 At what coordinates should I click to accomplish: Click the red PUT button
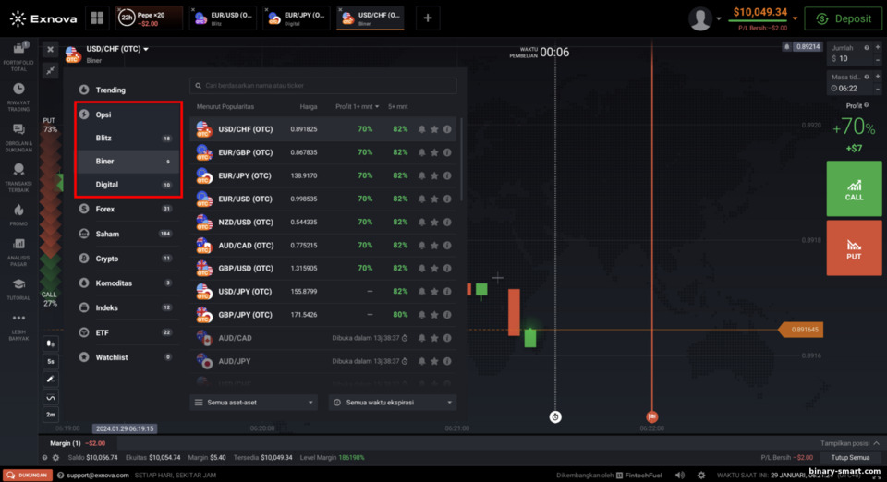click(854, 248)
